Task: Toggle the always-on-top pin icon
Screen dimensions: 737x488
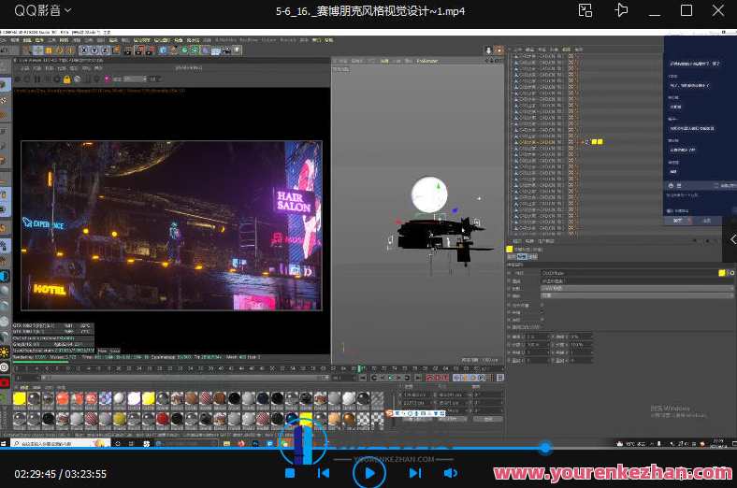Action: tap(621, 10)
